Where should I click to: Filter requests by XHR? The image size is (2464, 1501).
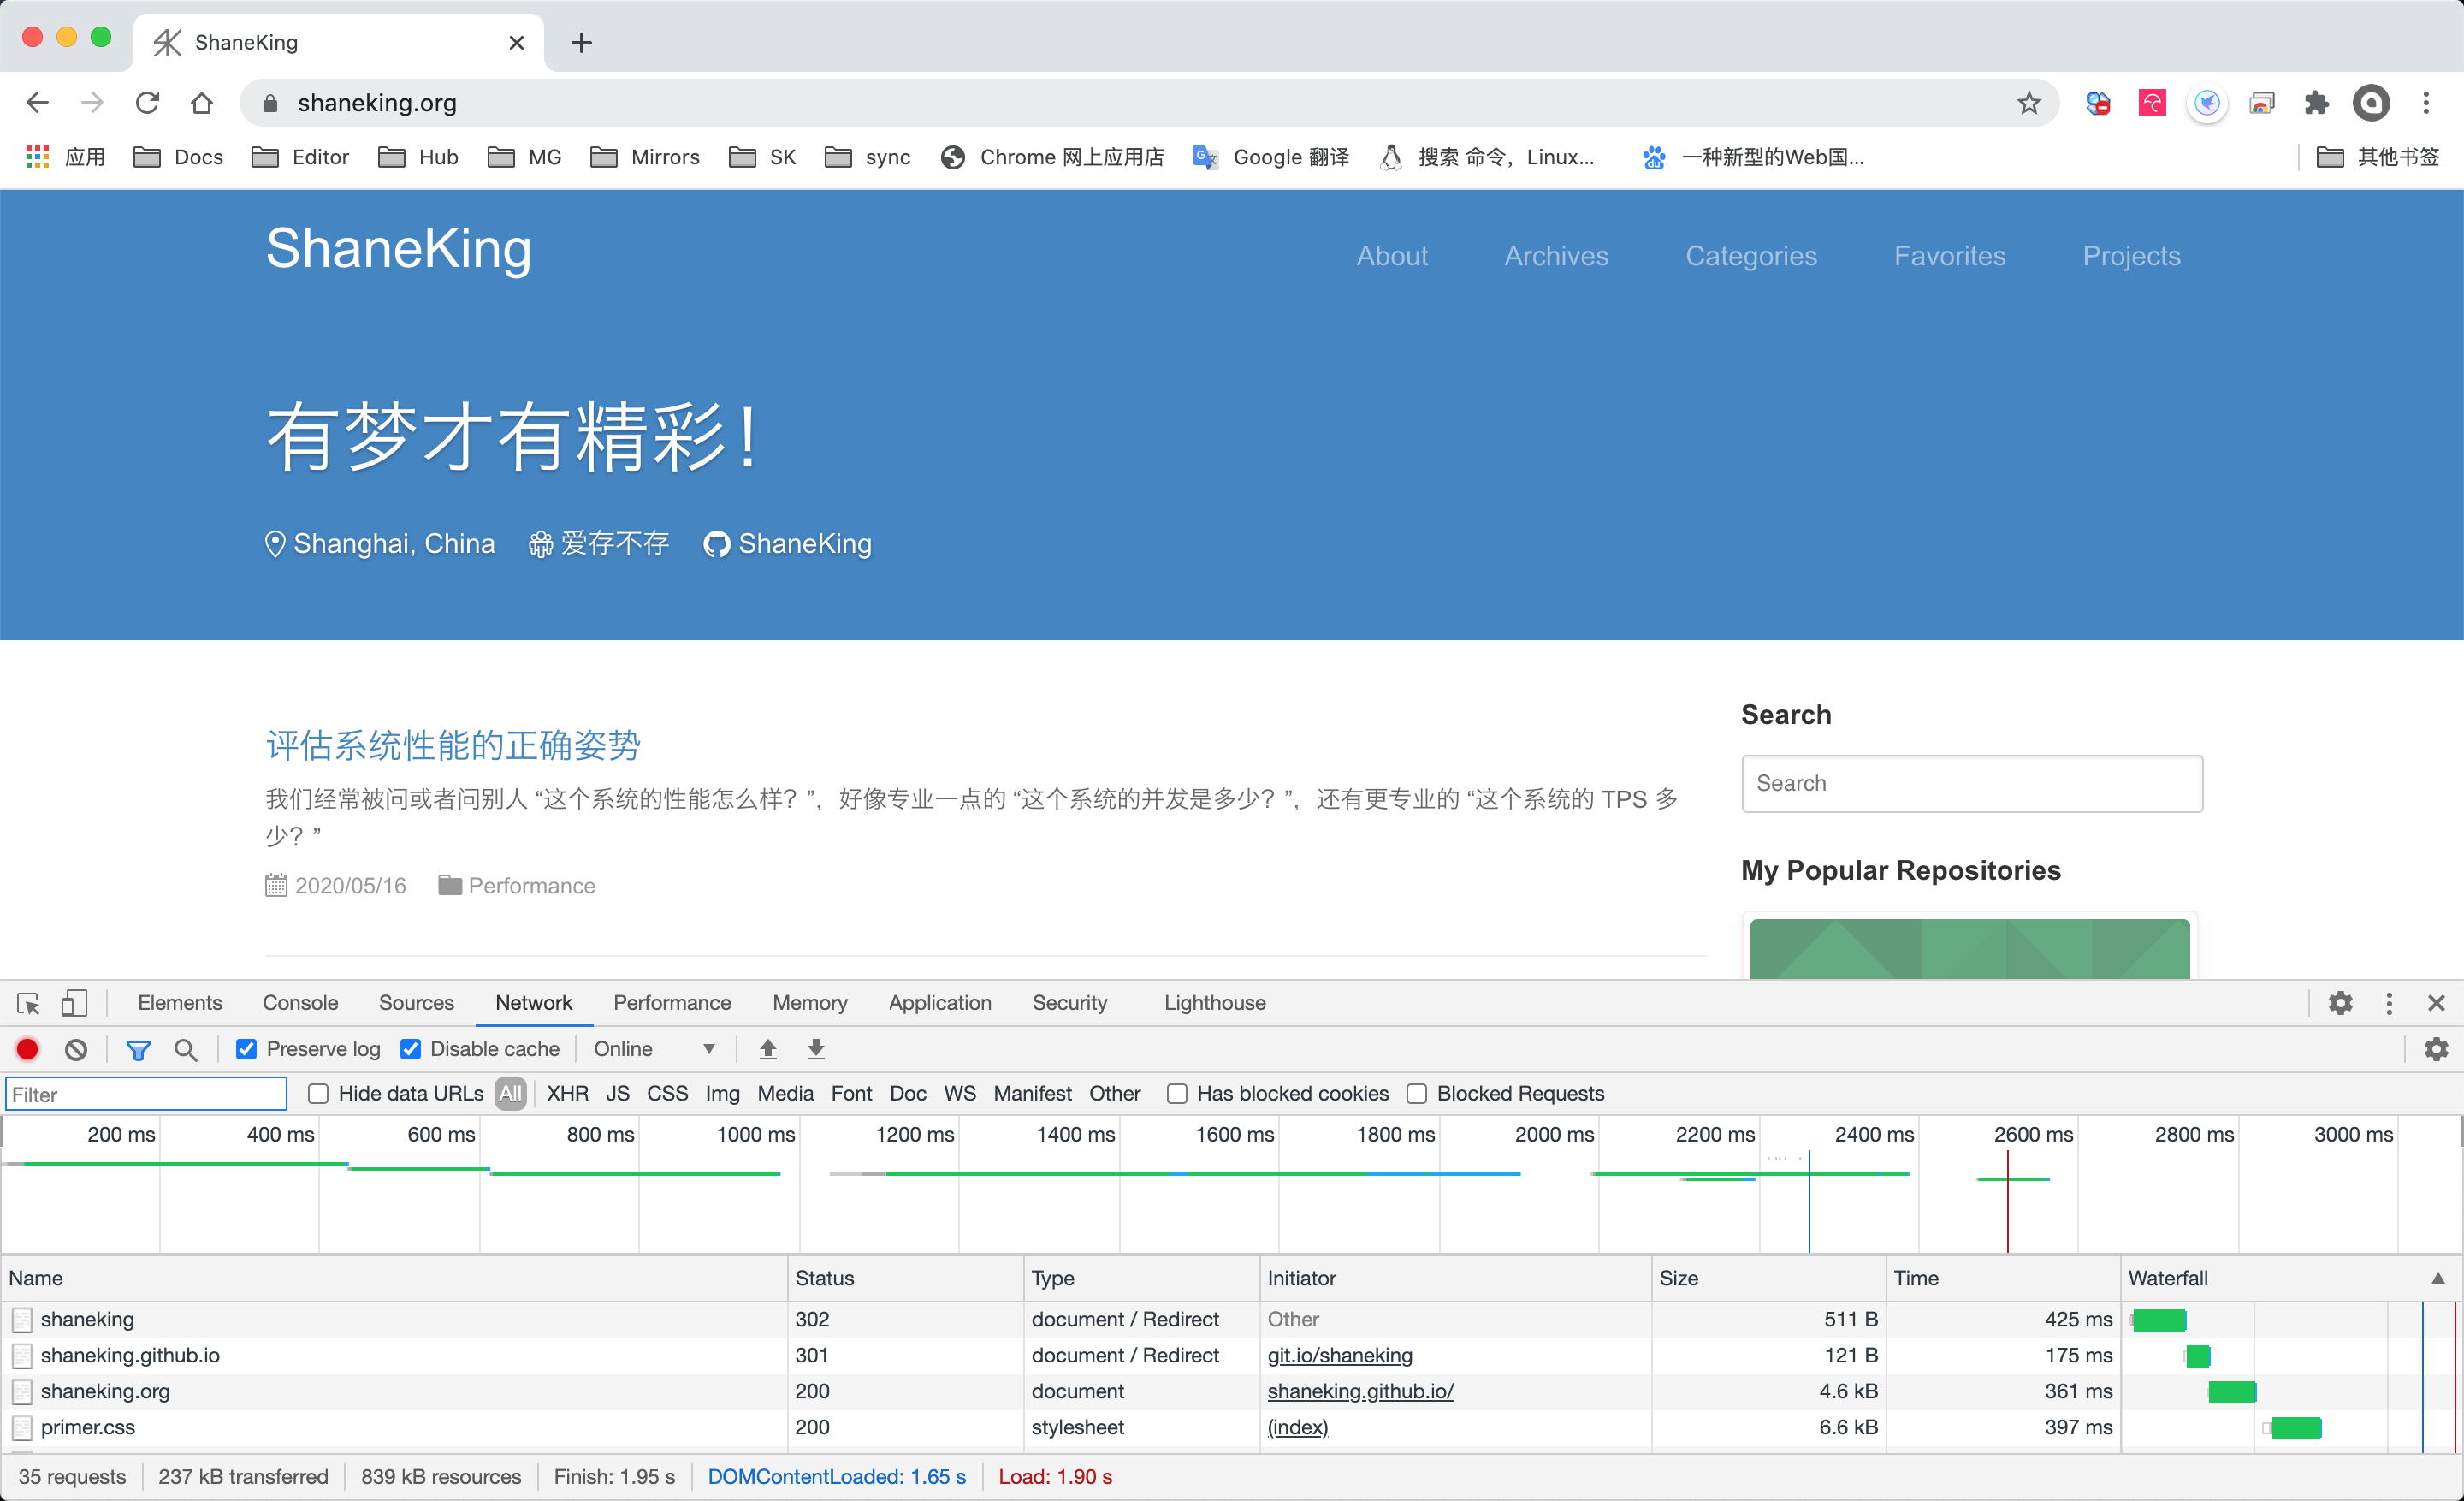(x=567, y=1094)
